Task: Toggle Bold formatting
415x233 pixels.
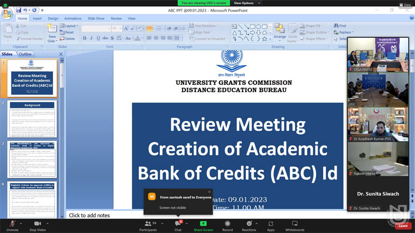Action: point(85,38)
